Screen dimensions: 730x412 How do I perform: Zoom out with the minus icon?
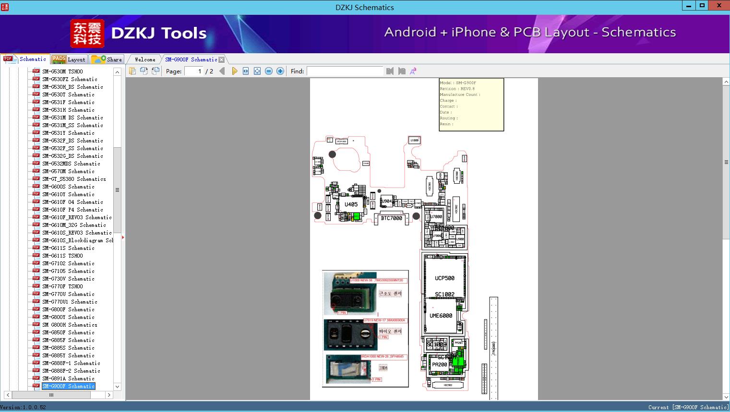(269, 71)
